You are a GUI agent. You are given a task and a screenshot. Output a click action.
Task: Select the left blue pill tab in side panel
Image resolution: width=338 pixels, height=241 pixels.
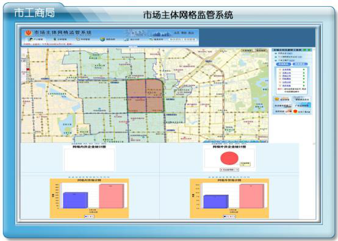(x=284, y=64)
